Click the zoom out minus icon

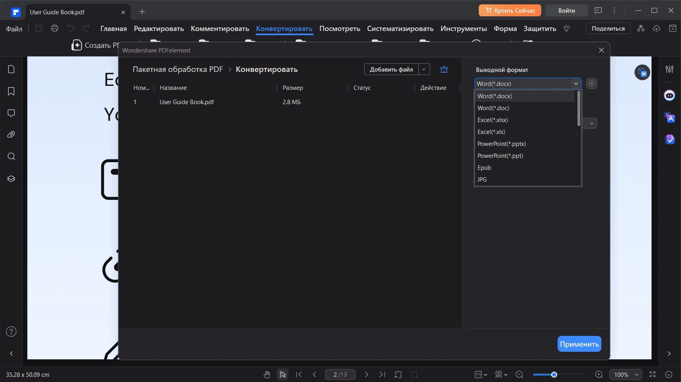coord(519,374)
